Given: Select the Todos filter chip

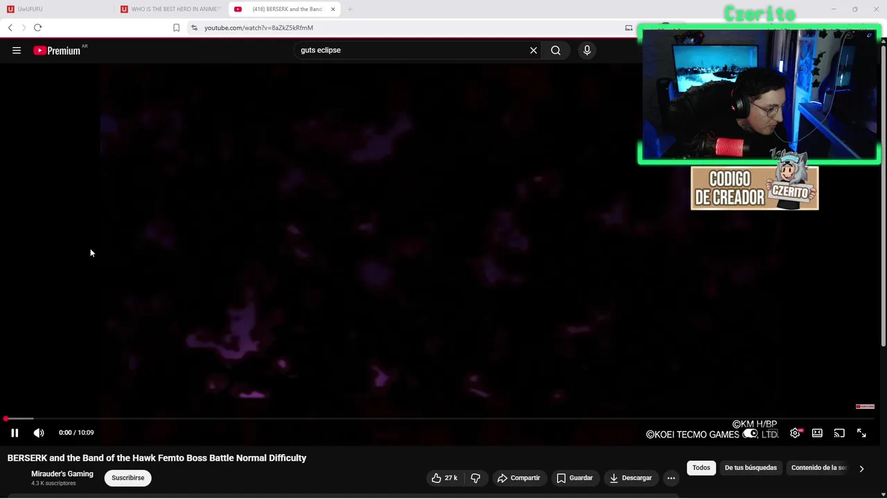Looking at the screenshot, I should point(701,468).
